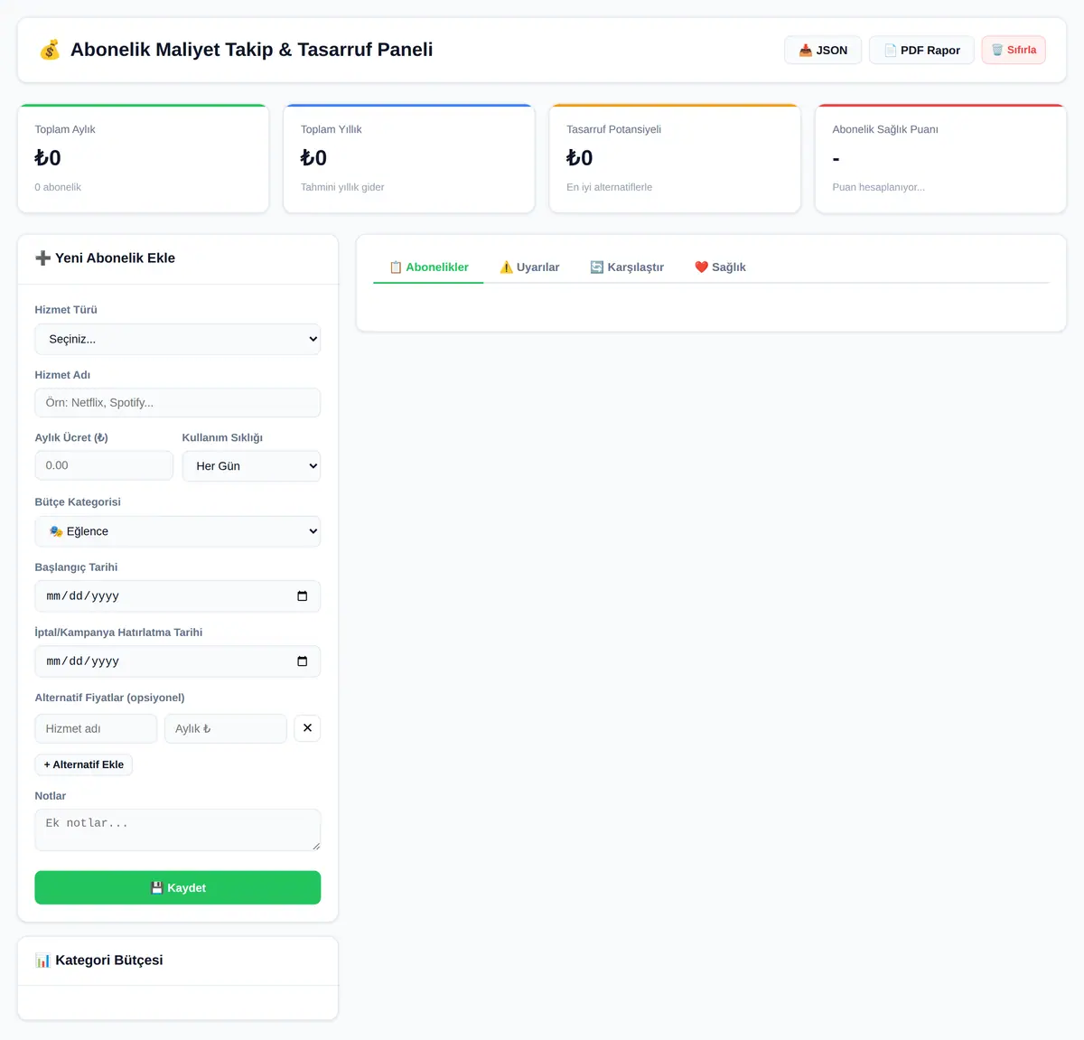1084x1040 pixels.
Task: Click the money bag icon in header
Action: pyautogui.click(x=50, y=50)
